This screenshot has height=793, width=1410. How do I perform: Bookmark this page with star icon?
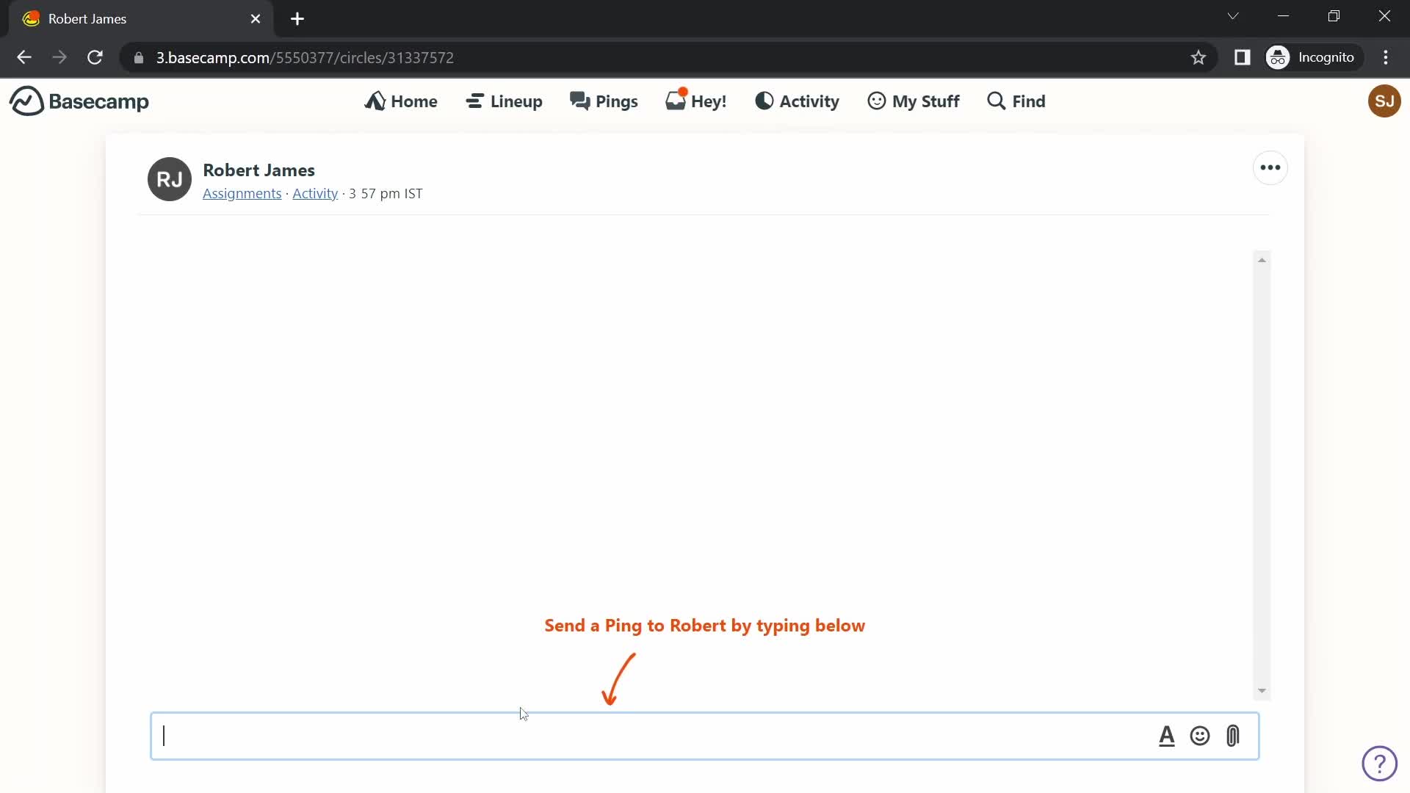[x=1198, y=57]
